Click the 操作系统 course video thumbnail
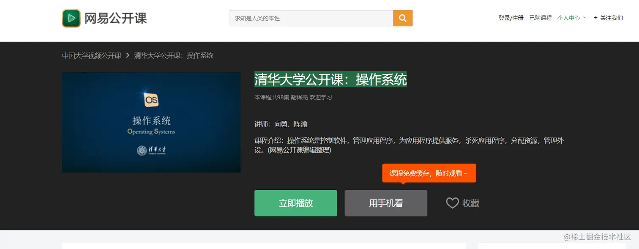Image resolution: width=639 pixels, height=249 pixels. (x=151, y=122)
